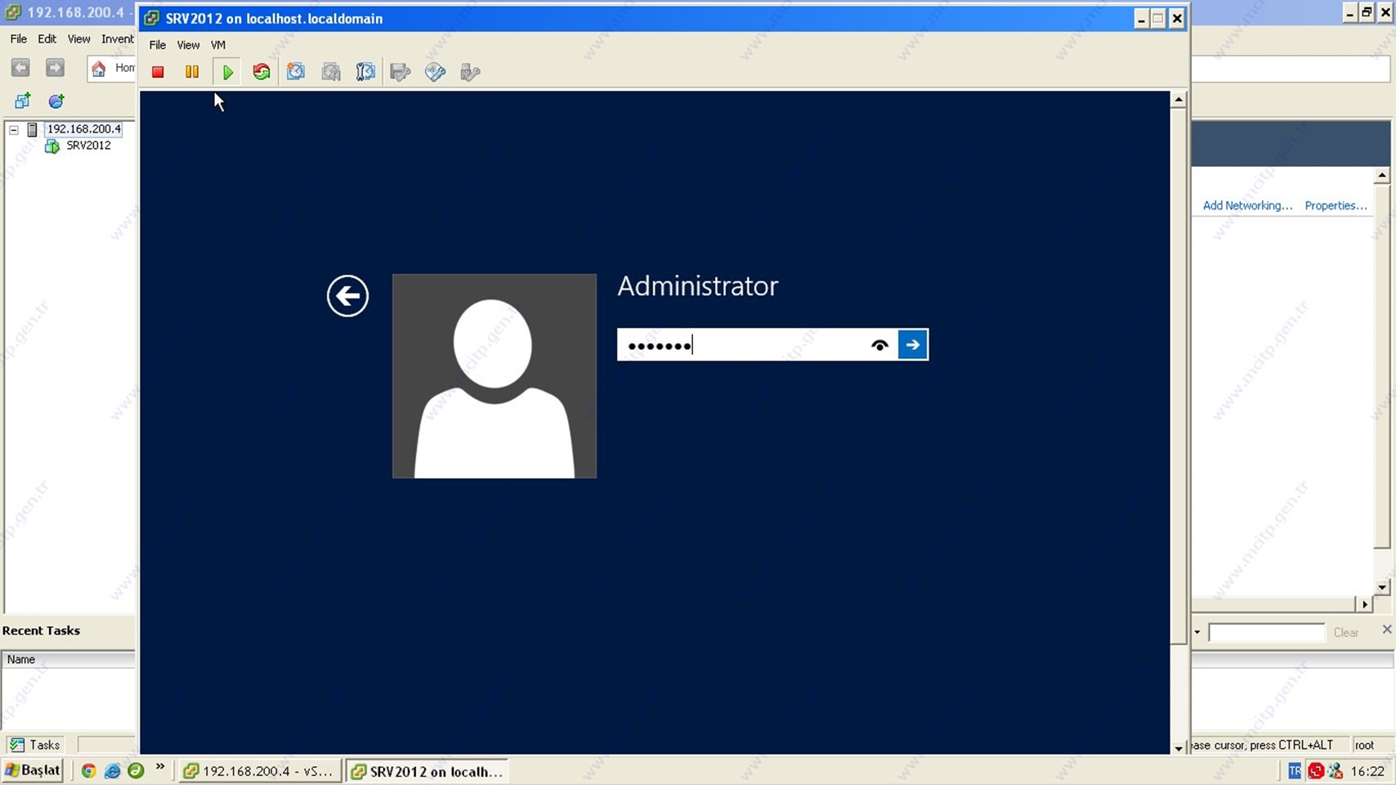Open Inventory menu in vSphere Client
1396x785 pixels.
118,38
